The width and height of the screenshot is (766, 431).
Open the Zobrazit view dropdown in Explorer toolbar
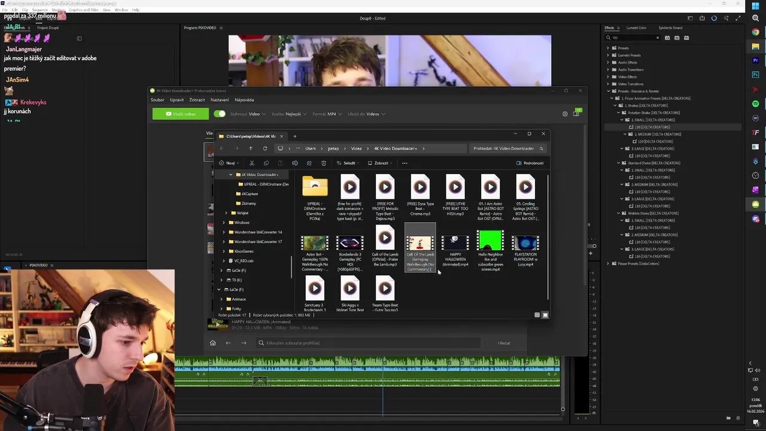click(380, 163)
